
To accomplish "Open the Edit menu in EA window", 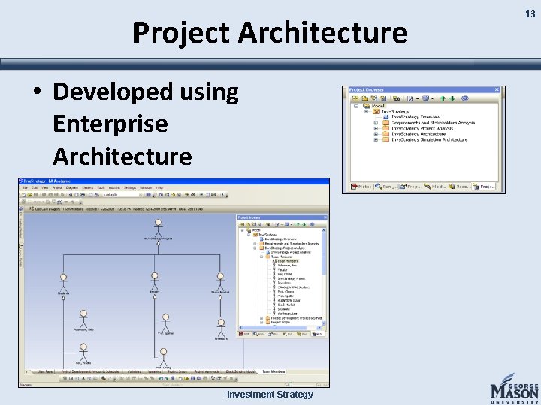I will pyautogui.click(x=35, y=188).
